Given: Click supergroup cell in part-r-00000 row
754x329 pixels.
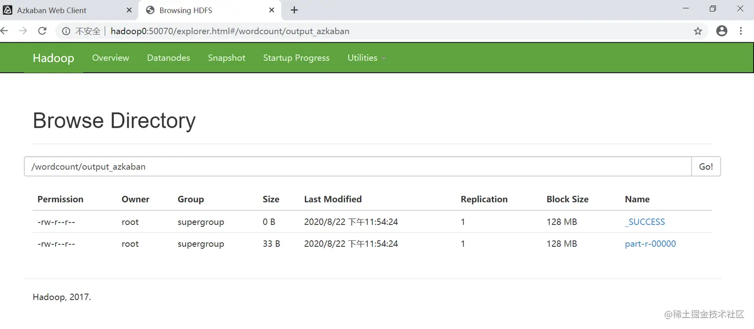Looking at the screenshot, I should click(200, 244).
